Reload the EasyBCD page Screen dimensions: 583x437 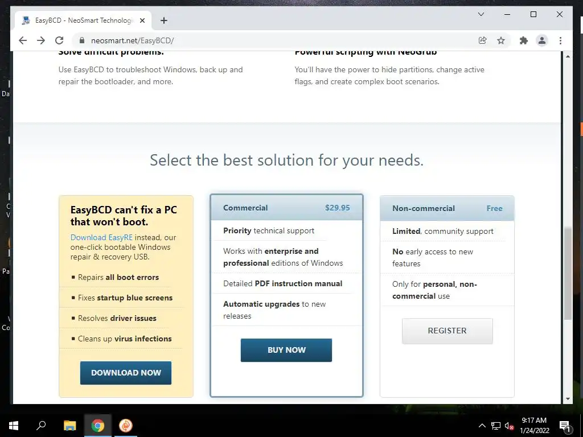point(59,40)
